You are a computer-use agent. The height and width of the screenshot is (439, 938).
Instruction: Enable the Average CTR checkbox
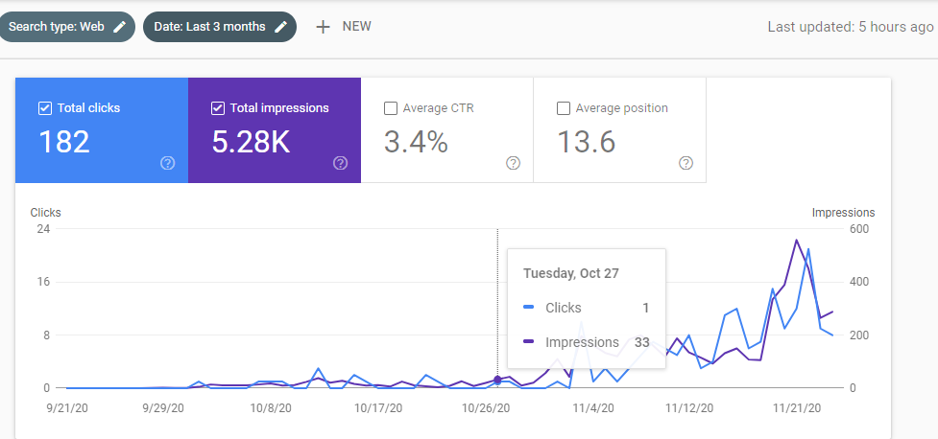(390, 108)
